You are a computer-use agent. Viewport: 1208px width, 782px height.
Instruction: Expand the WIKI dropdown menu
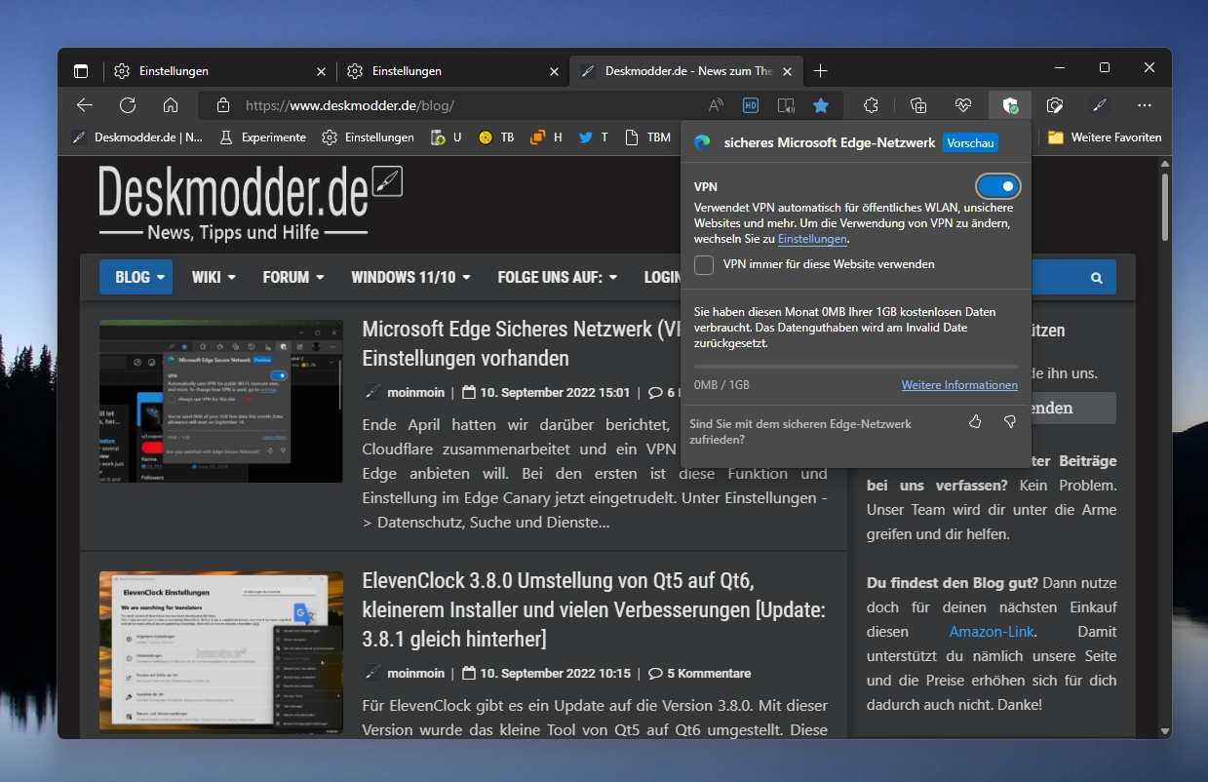tap(214, 277)
